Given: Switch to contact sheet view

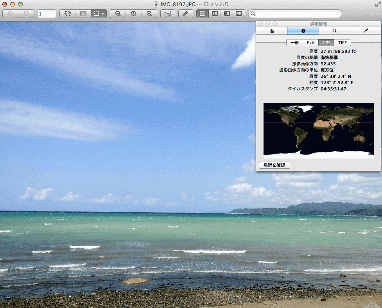Looking at the screenshot, I should tap(239, 14).
